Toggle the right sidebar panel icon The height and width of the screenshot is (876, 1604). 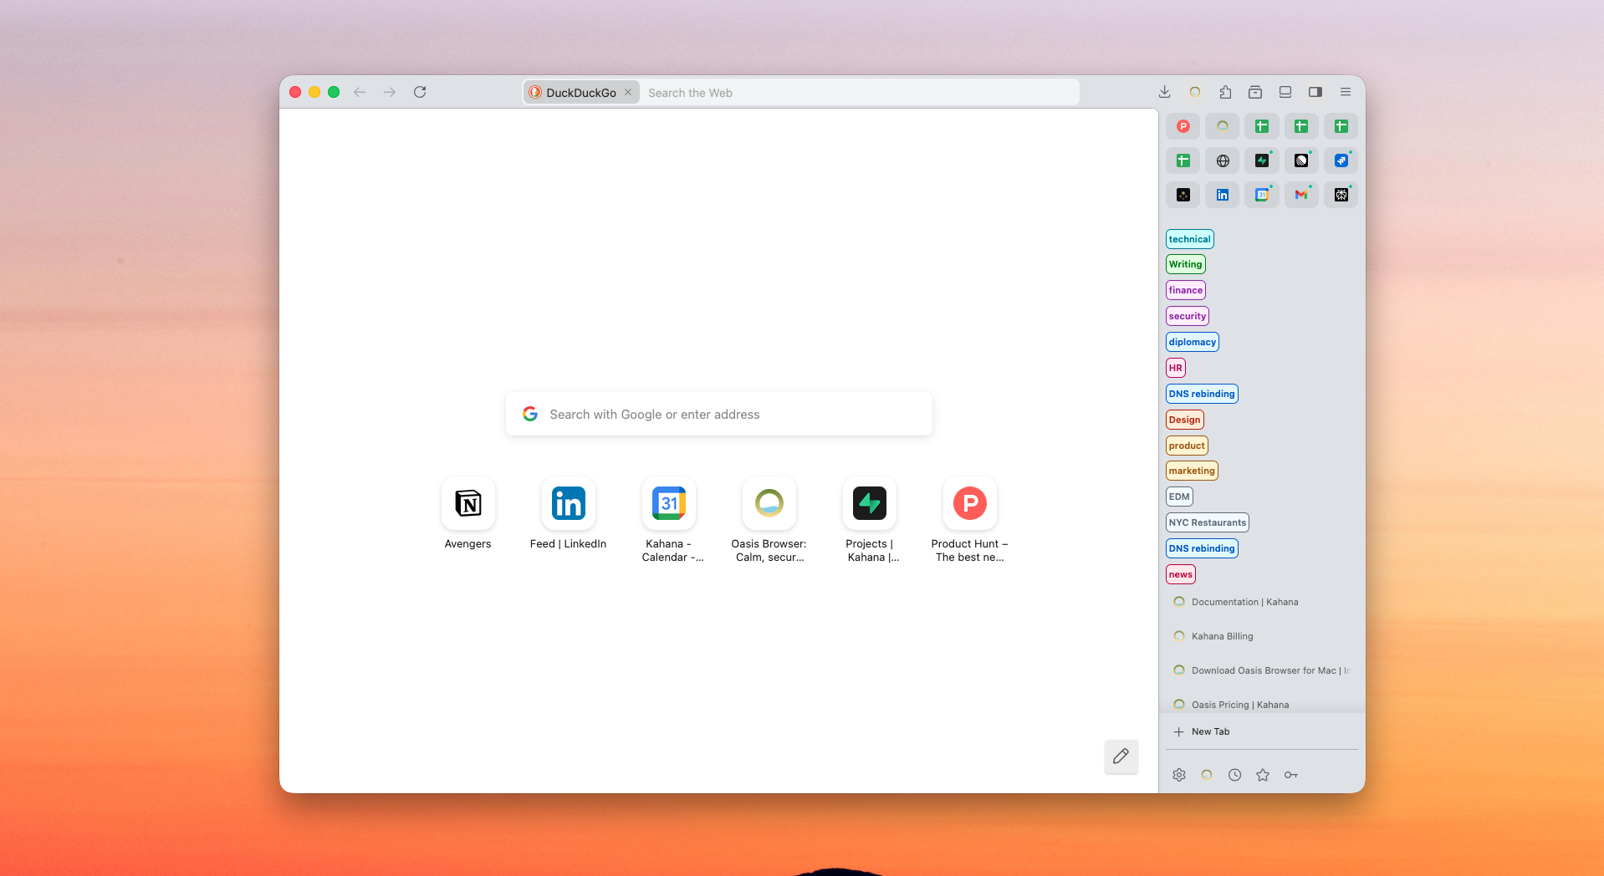(x=1315, y=92)
